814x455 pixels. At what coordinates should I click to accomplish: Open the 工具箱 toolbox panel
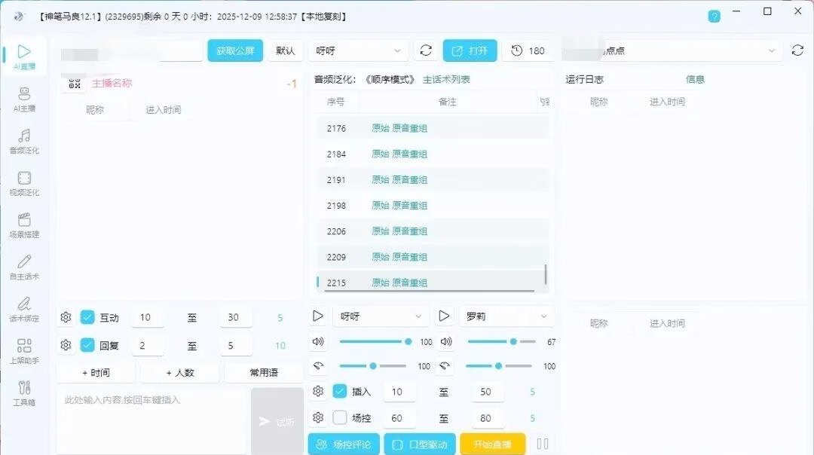[x=24, y=392]
